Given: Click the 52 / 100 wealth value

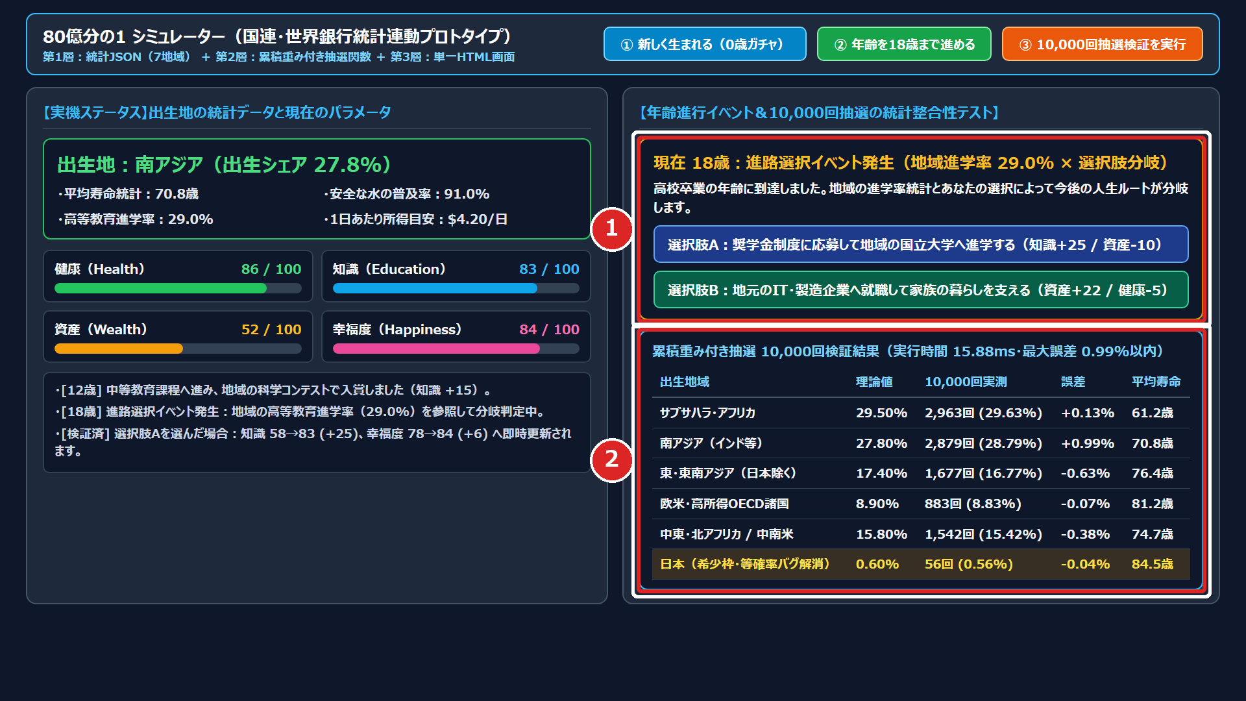Looking at the screenshot, I should [x=271, y=329].
